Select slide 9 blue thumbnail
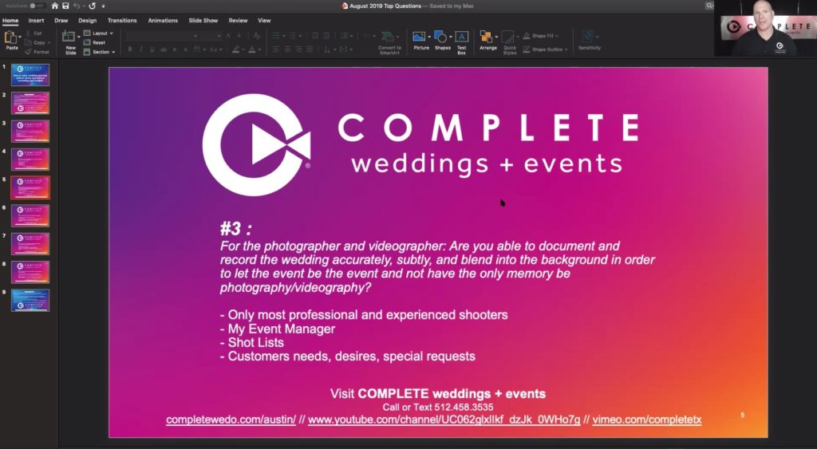817x449 pixels. [x=30, y=300]
